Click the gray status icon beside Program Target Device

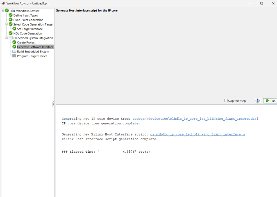click(14, 56)
